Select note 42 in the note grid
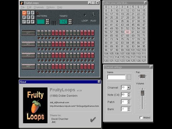 pos(117,25)
